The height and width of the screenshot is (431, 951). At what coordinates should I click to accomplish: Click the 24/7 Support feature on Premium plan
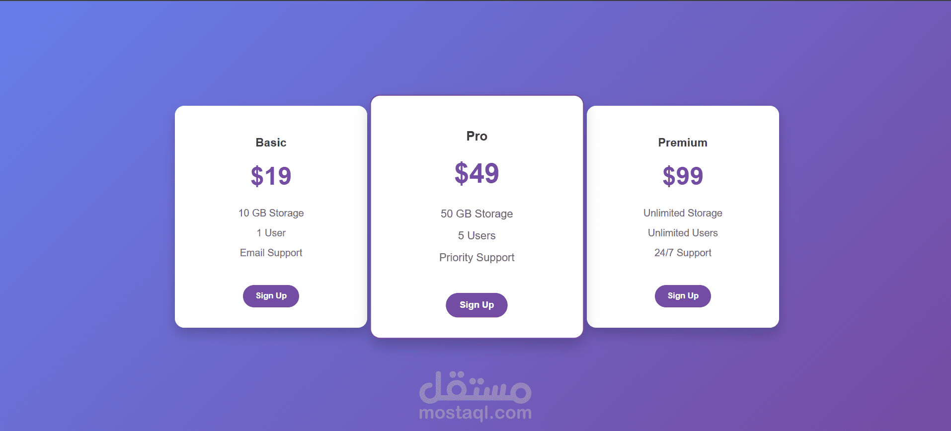[683, 253]
